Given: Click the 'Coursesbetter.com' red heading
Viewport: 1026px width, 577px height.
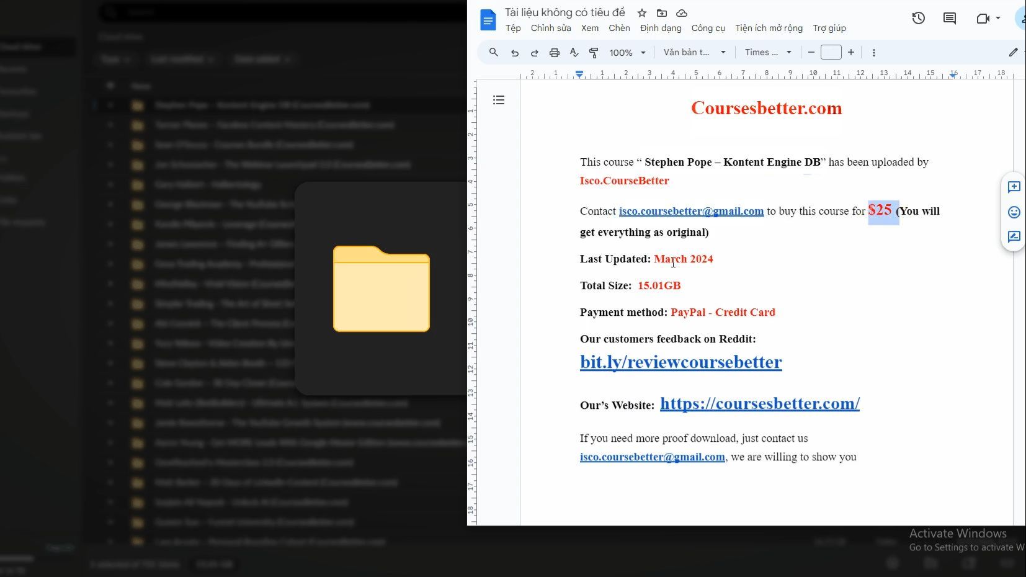Looking at the screenshot, I should 767,108.
